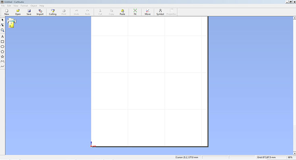Create a new document with New

tap(6, 12)
